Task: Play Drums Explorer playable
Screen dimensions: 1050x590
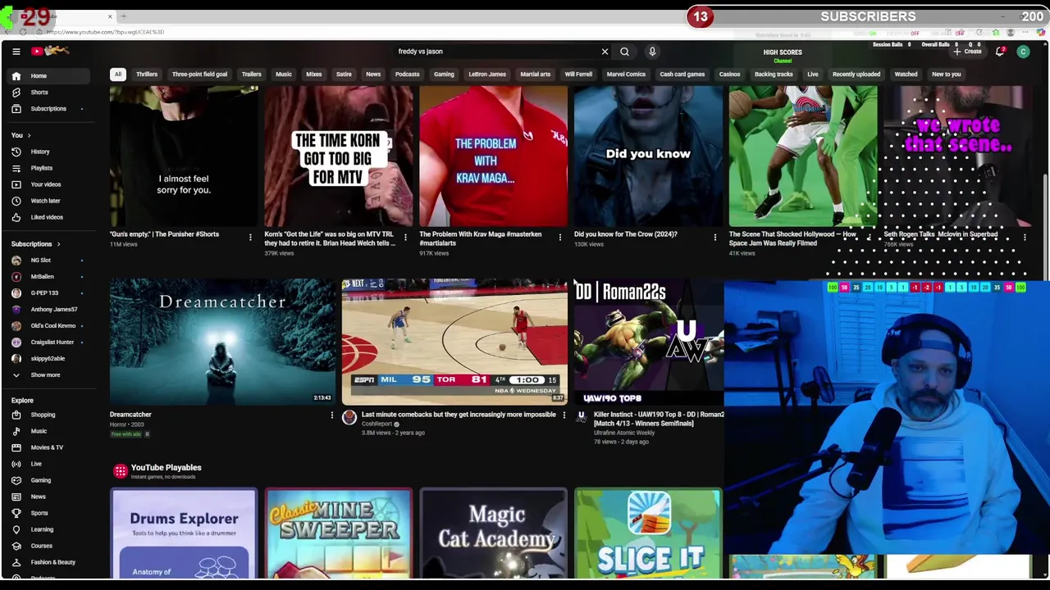Action: pyautogui.click(x=184, y=533)
